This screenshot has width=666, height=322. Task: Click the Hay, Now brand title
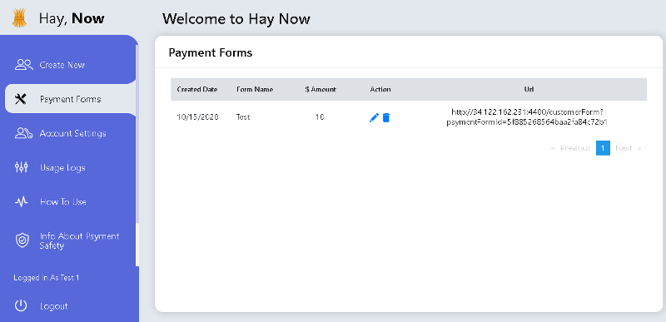(72, 18)
